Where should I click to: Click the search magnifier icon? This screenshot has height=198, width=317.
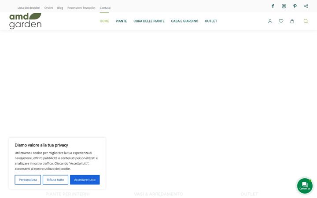pyautogui.click(x=306, y=21)
